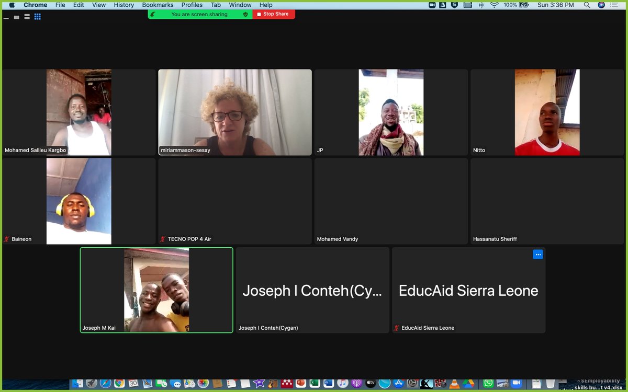Select Joseph M Kai's highlighted video tile

tap(156, 290)
